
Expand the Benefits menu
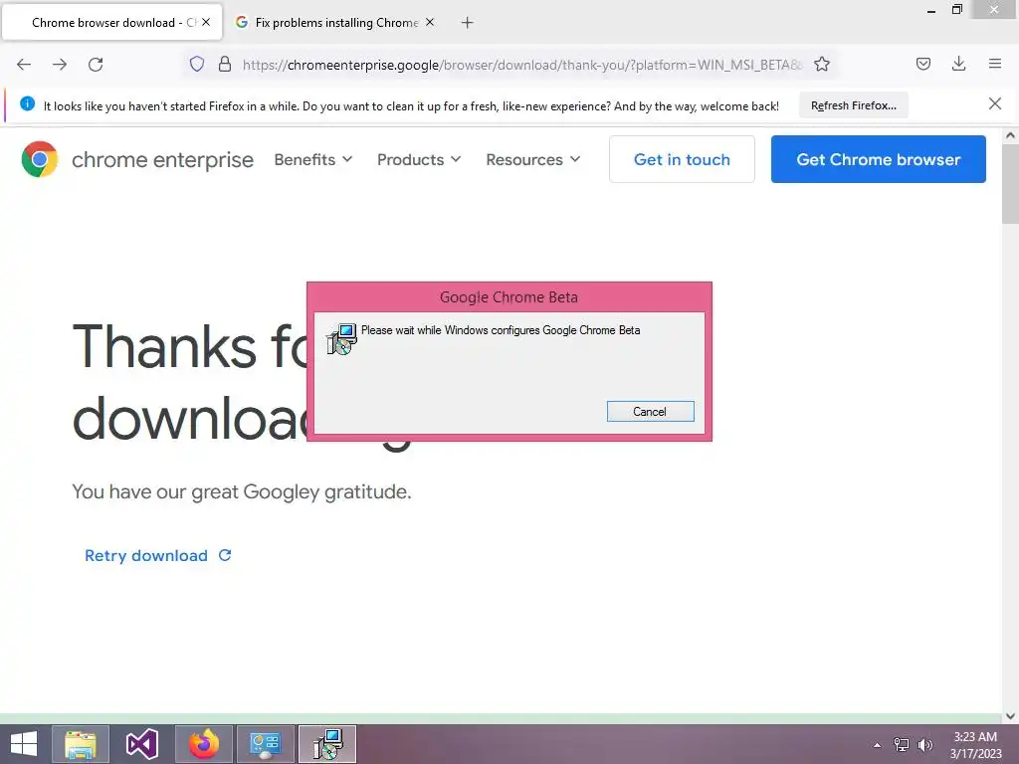pyautogui.click(x=313, y=160)
